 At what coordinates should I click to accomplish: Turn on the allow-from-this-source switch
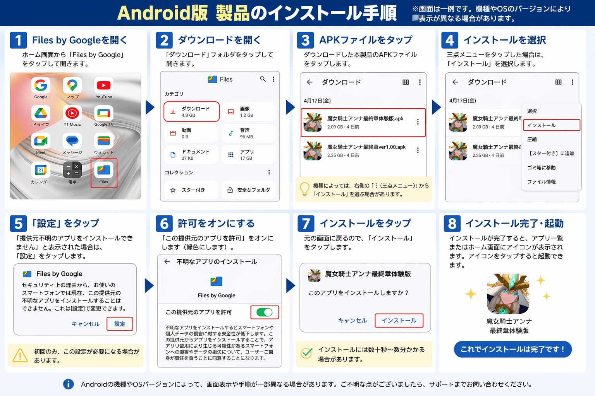point(265,312)
